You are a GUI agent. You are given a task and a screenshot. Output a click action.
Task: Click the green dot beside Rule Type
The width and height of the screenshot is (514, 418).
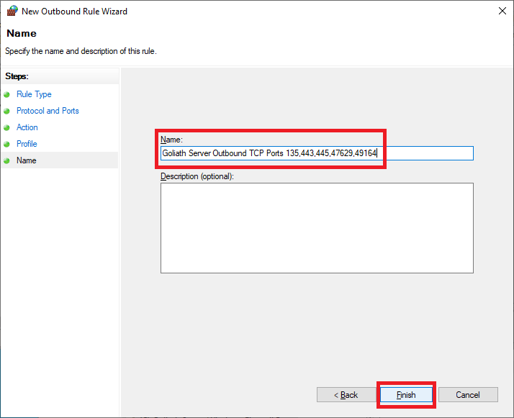pos(7,94)
